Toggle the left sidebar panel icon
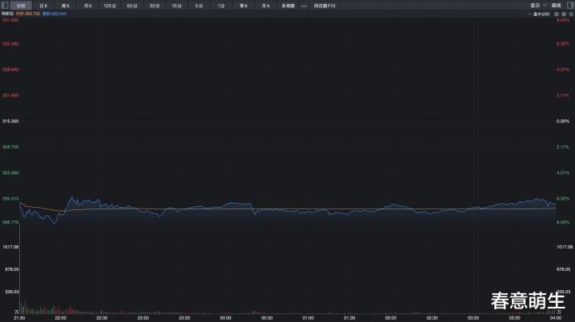The image size is (575, 322). [5, 6]
